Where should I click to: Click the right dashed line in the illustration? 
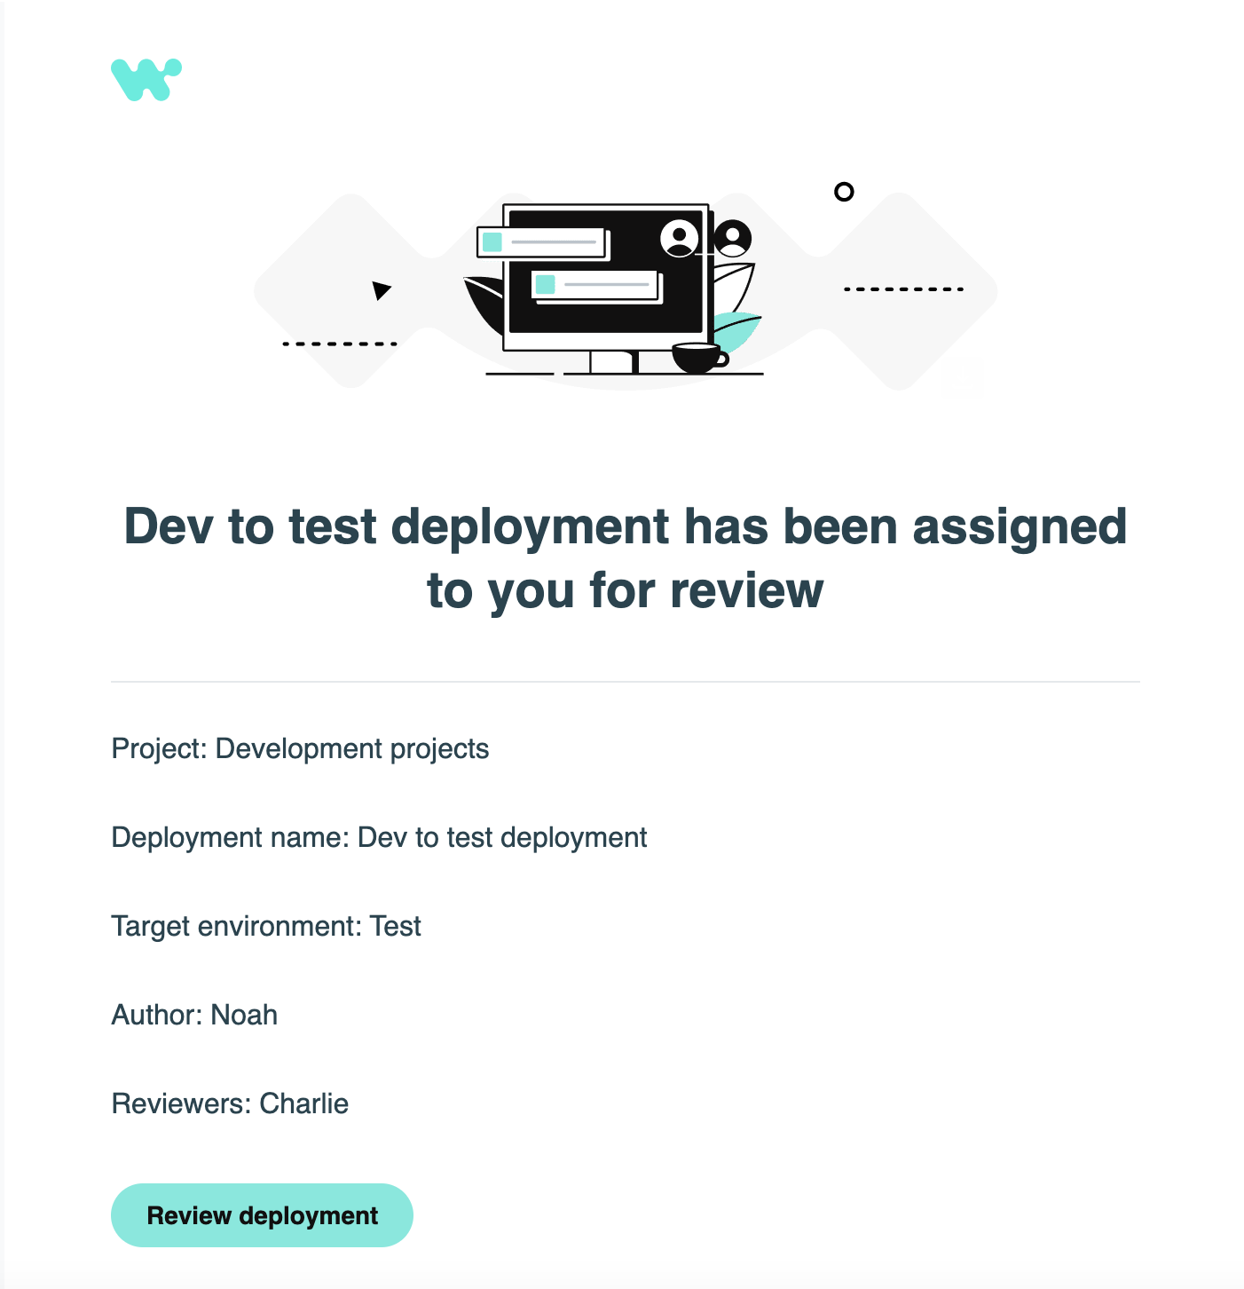903,288
